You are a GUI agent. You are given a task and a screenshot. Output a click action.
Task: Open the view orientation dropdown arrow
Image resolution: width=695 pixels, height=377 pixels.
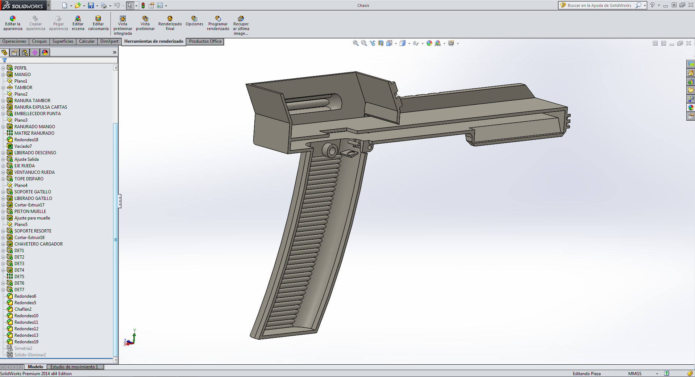[396, 43]
